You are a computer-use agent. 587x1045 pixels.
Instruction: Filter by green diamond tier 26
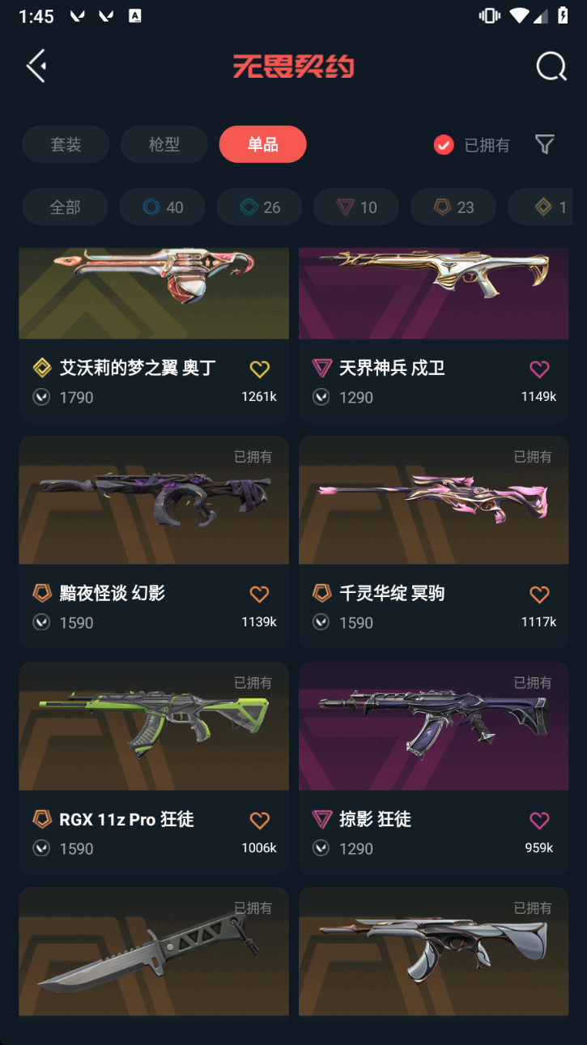(259, 207)
